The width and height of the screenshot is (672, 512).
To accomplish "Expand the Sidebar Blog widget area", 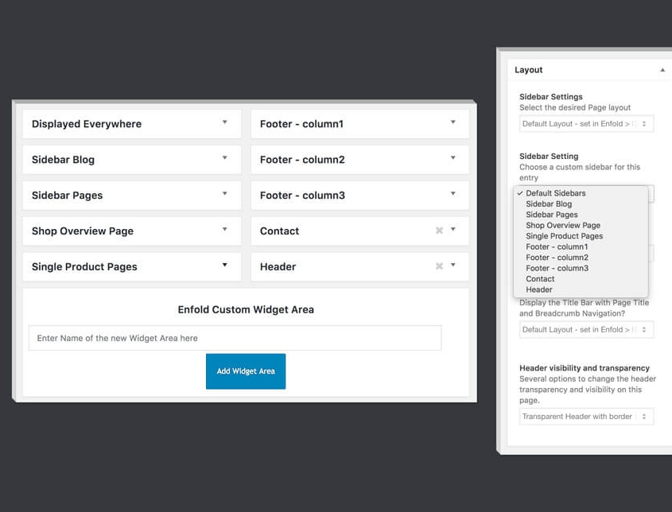I will tap(224, 158).
